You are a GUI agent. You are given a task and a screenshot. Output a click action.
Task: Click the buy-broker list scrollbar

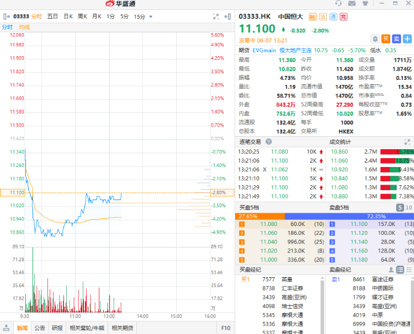[322, 306]
